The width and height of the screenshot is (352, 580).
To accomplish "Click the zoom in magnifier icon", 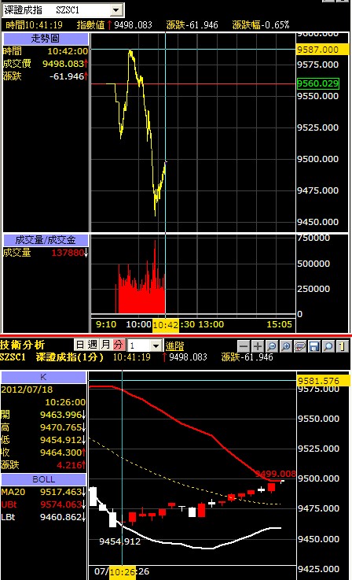I will (x=286, y=346).
